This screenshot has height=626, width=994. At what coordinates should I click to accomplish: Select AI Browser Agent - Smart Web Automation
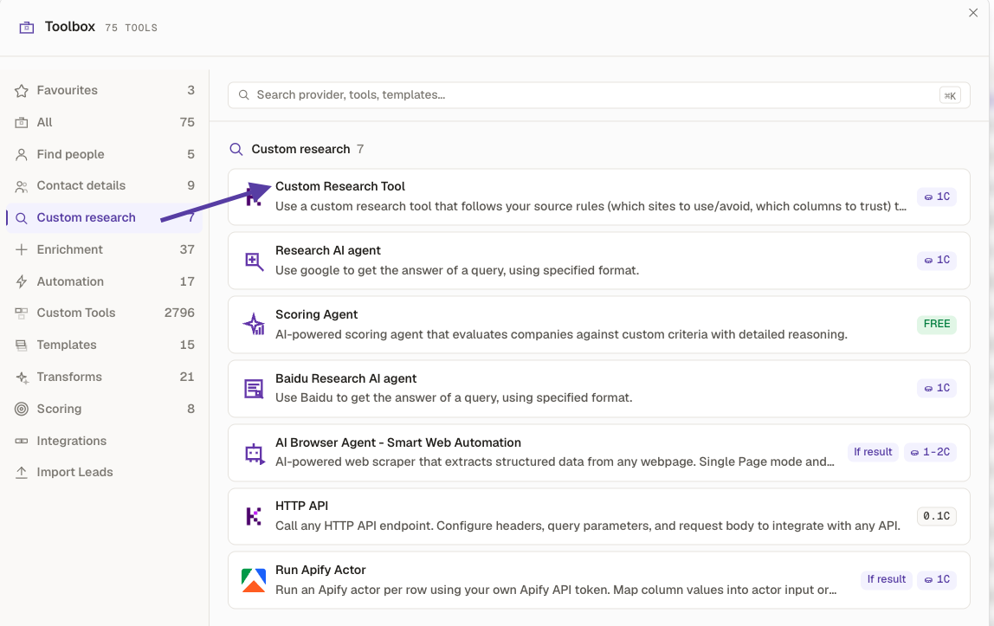click(x=398, y=442)
